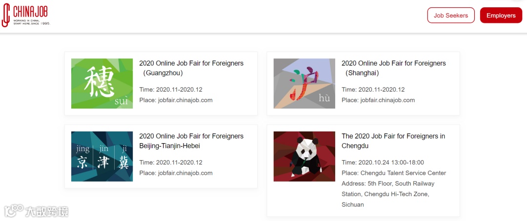The width and height of the screenshot is (527, 221).
Task: Click 'Place: jobfair.chinajob.com' in the Guangzhou card
Action: click(x=176, y=100)
